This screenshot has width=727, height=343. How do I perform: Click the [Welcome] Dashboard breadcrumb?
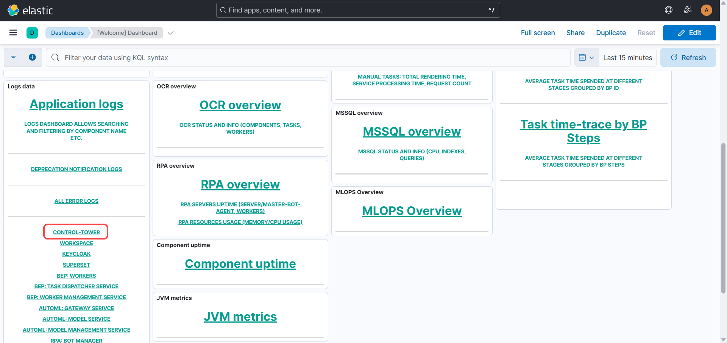(x=127, y=33)
